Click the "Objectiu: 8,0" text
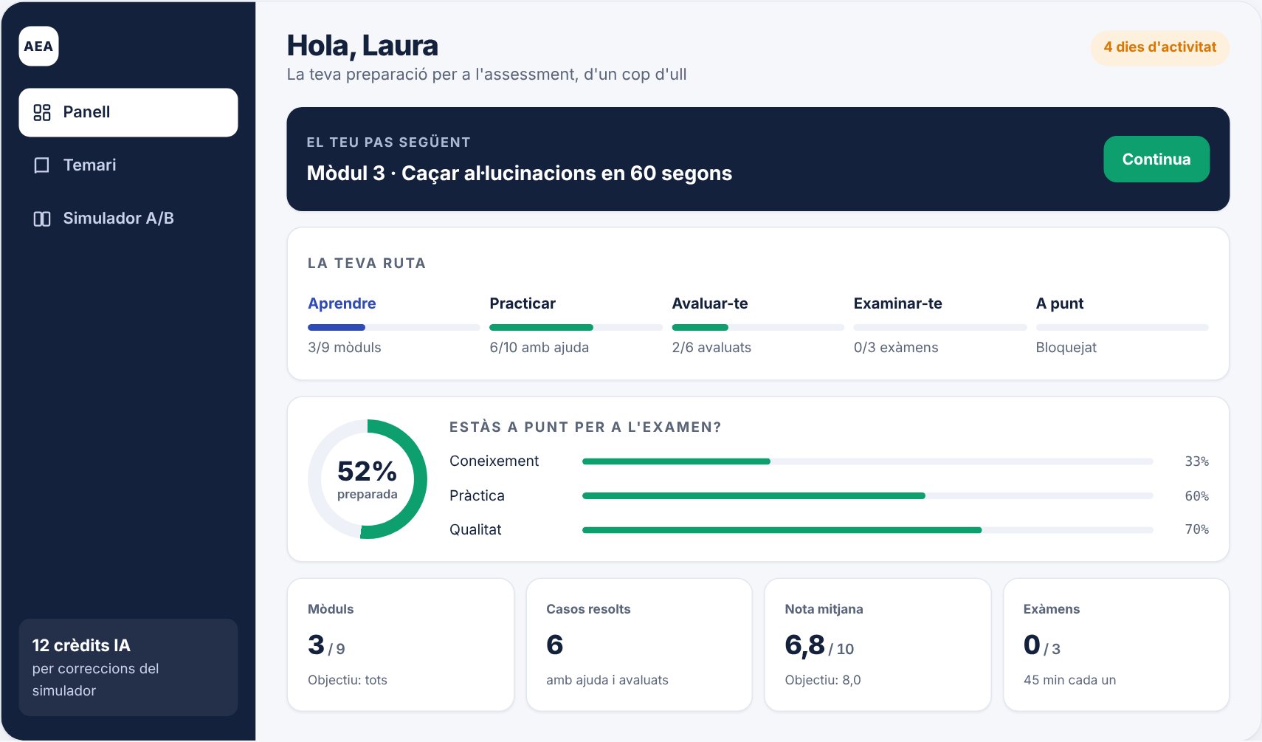 pos(823,680)
